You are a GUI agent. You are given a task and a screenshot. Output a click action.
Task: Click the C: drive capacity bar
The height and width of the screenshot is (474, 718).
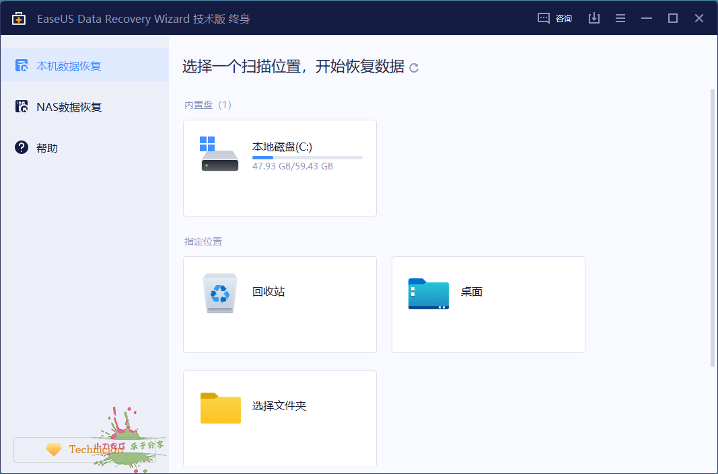tap(308, 157)
